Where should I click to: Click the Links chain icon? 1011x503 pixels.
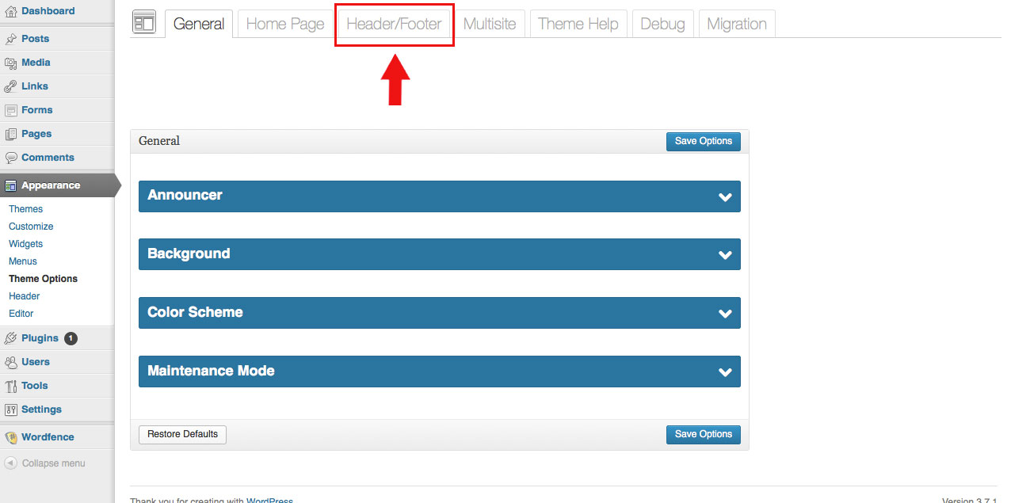pos(11,86)
